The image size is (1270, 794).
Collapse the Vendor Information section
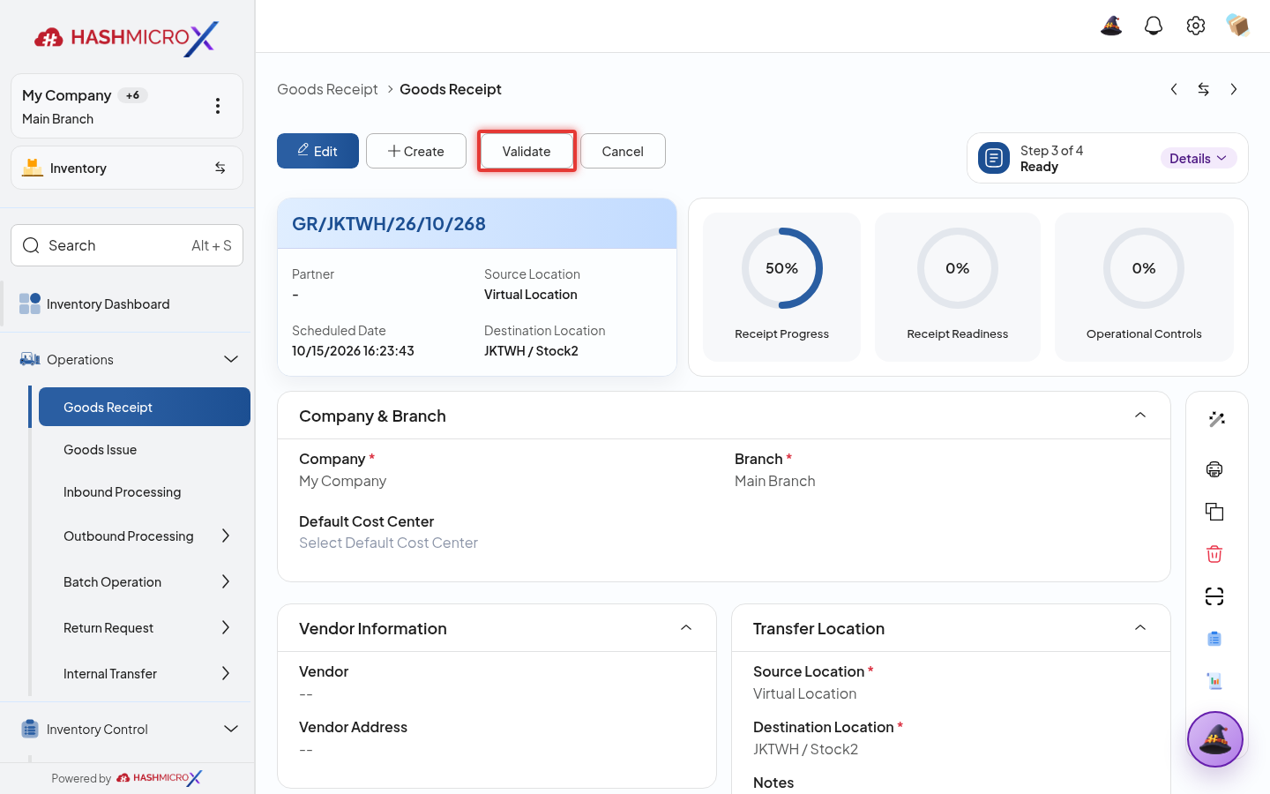click(686, 628)
